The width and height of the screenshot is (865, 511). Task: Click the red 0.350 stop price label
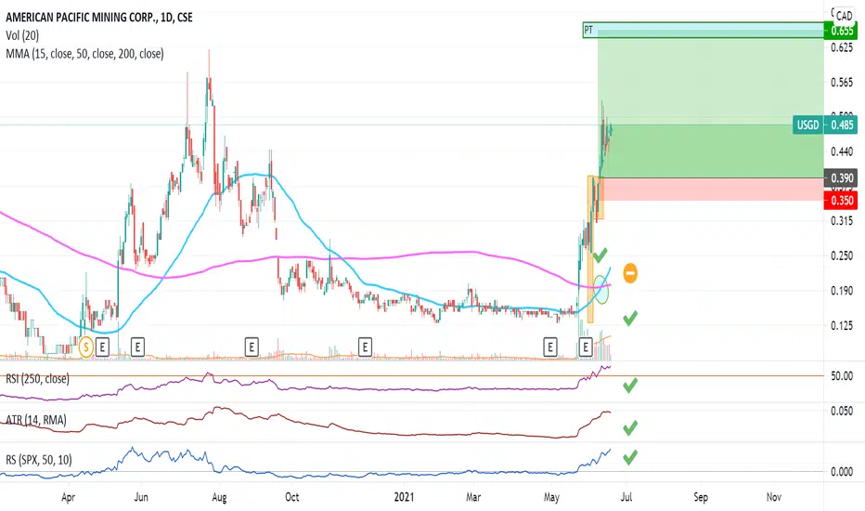click(841, 200)
